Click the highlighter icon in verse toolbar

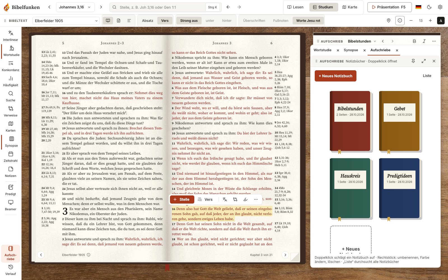coord(246,199)
